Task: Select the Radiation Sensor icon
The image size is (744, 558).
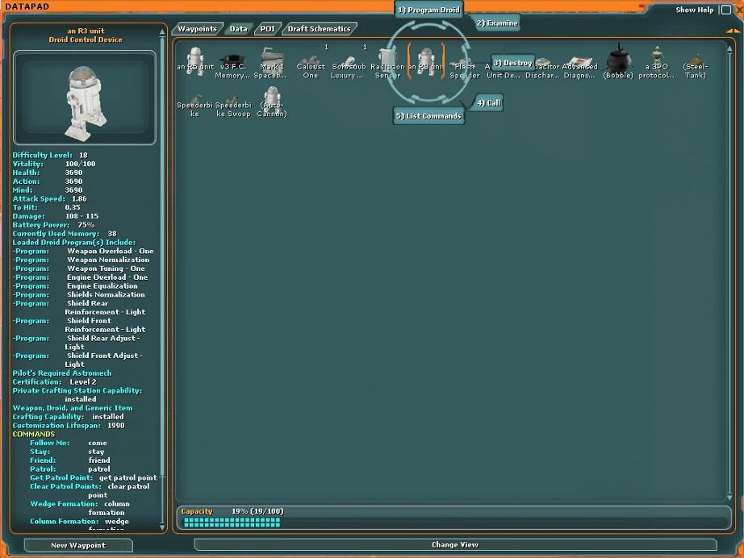Action: pyautogui.click(x=387, y=56)
